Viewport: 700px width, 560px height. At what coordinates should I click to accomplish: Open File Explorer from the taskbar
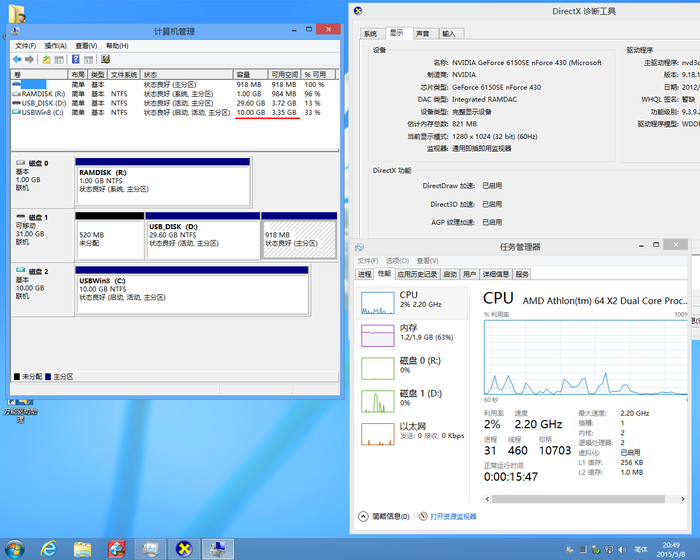point(83,549)
